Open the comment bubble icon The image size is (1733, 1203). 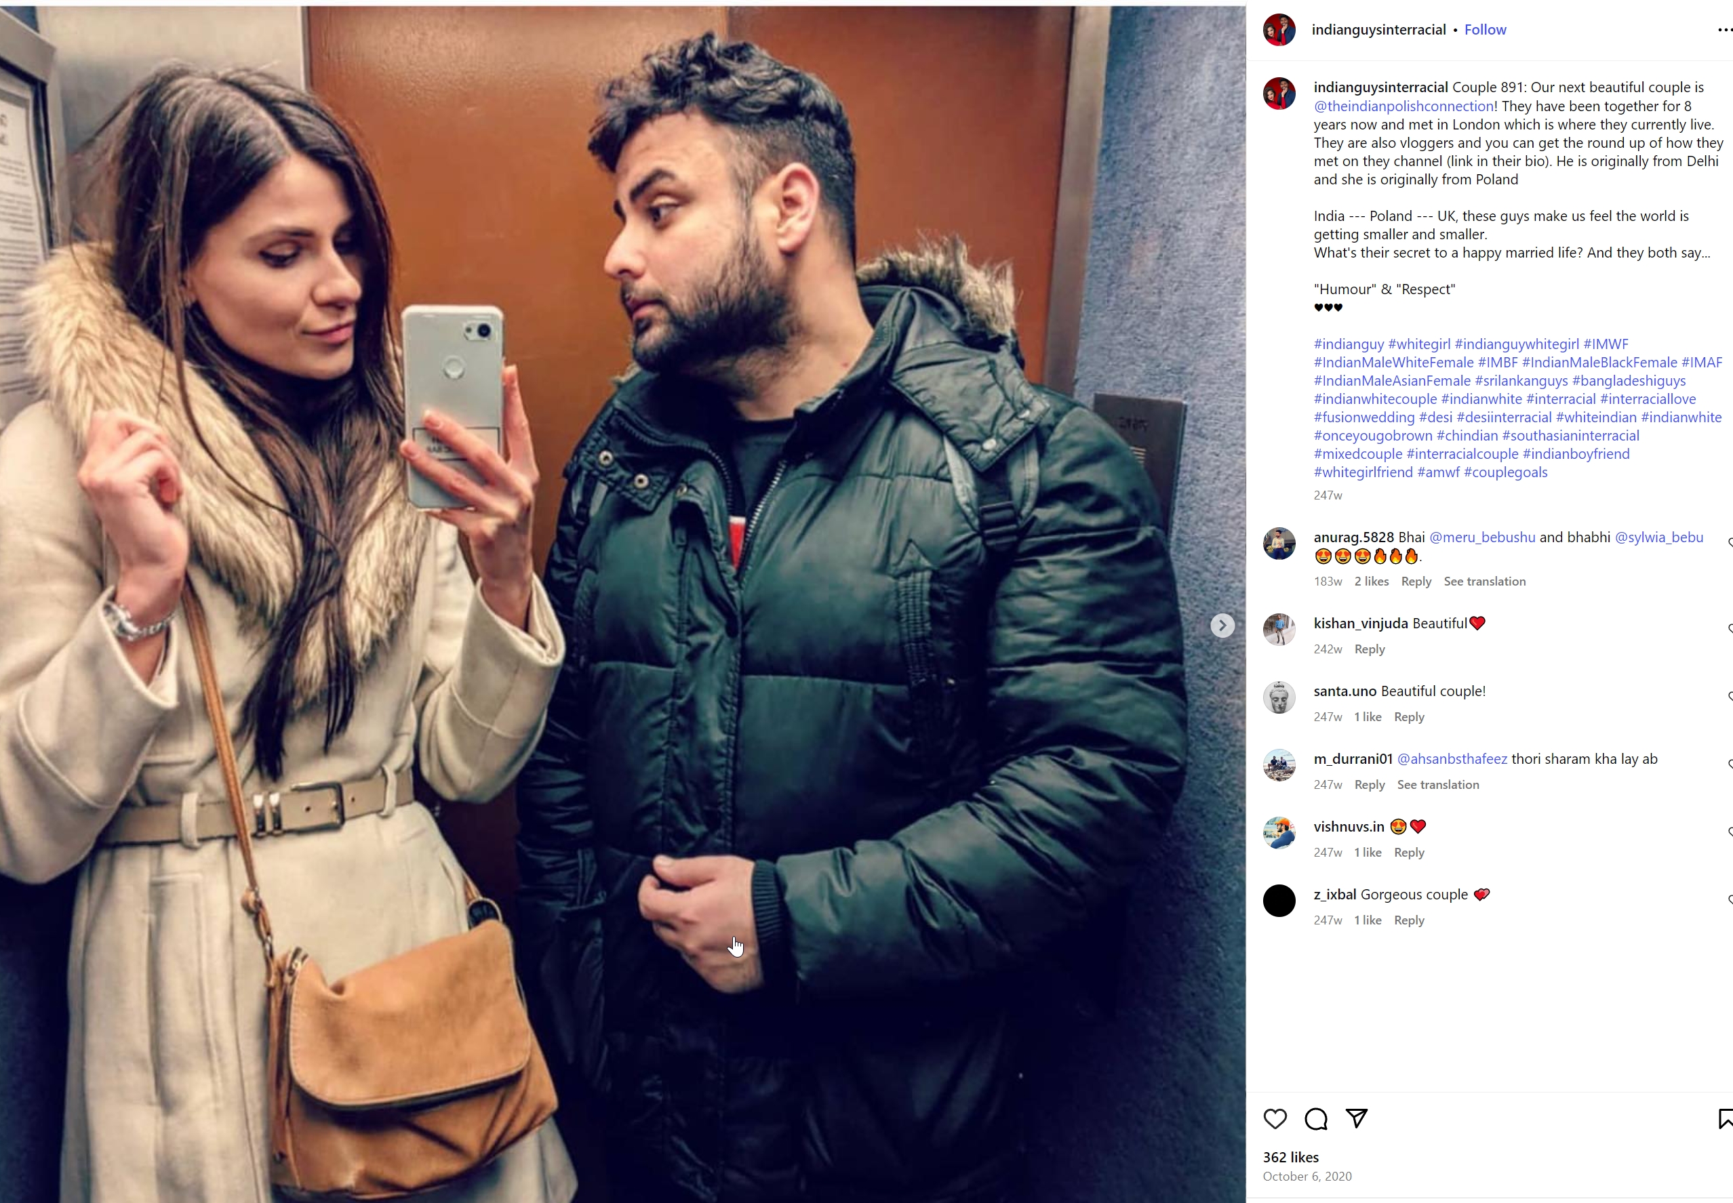[x=1315, y=1118]
